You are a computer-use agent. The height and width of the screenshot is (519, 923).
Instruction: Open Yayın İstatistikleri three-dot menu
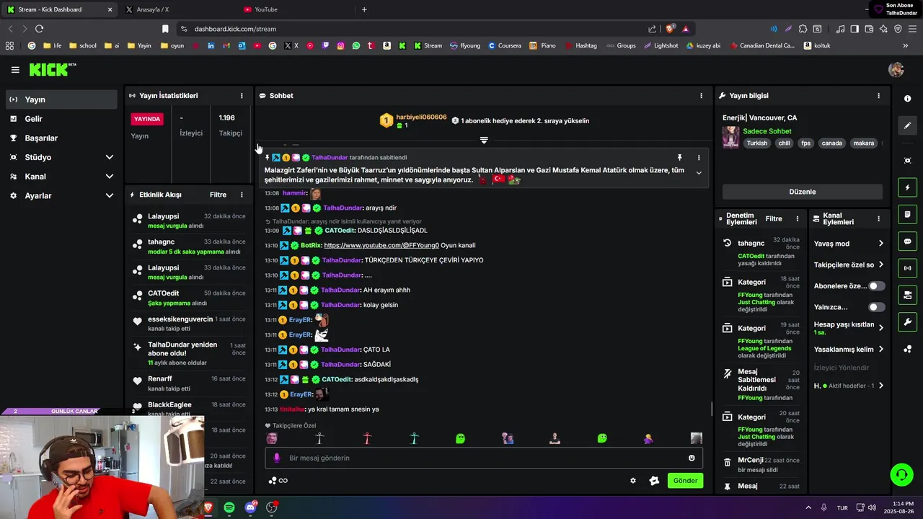click(242, 95)
